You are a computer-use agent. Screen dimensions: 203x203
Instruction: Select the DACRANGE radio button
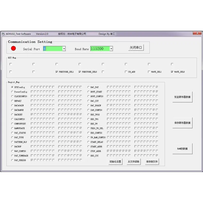coord(12,110)
